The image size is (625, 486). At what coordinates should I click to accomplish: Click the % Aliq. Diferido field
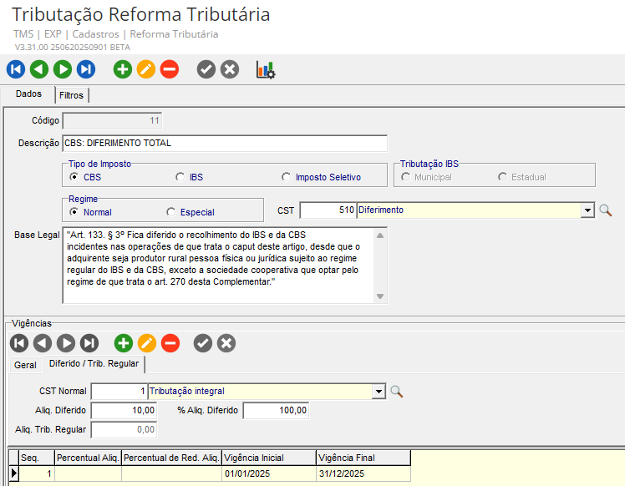tap(277, 411)
